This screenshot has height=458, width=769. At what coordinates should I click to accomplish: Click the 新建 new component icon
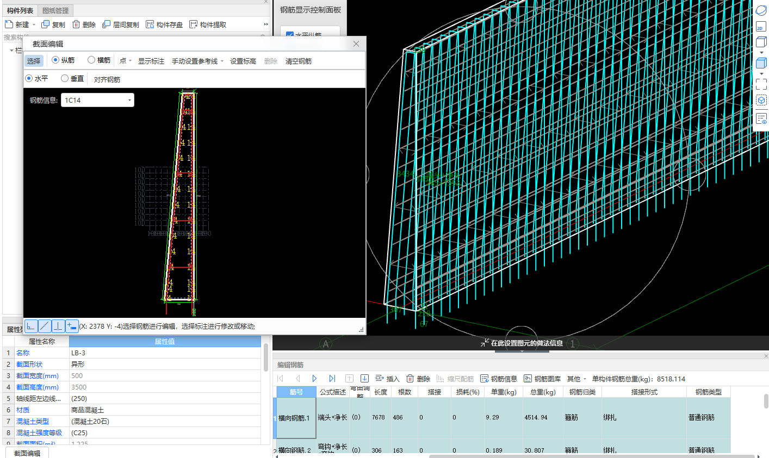(9, 24)
